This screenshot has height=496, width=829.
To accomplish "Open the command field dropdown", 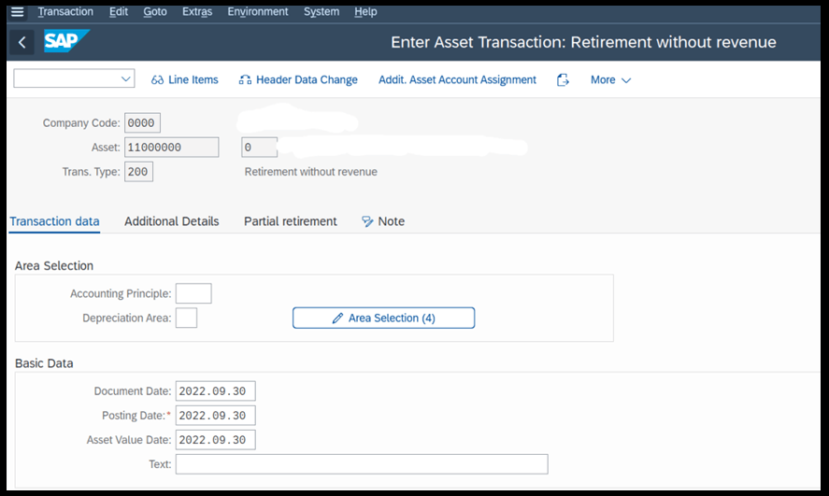I will pyautogui.click(x=126, y=79).
